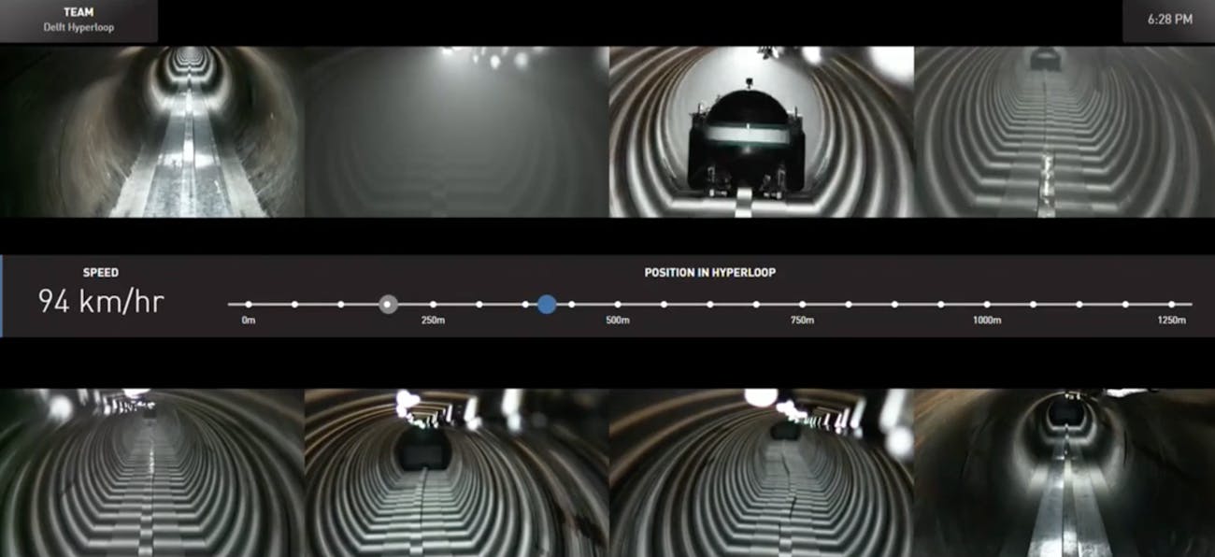
Task: Open the top-row camera feed with close-up pod
Action: 761,132
